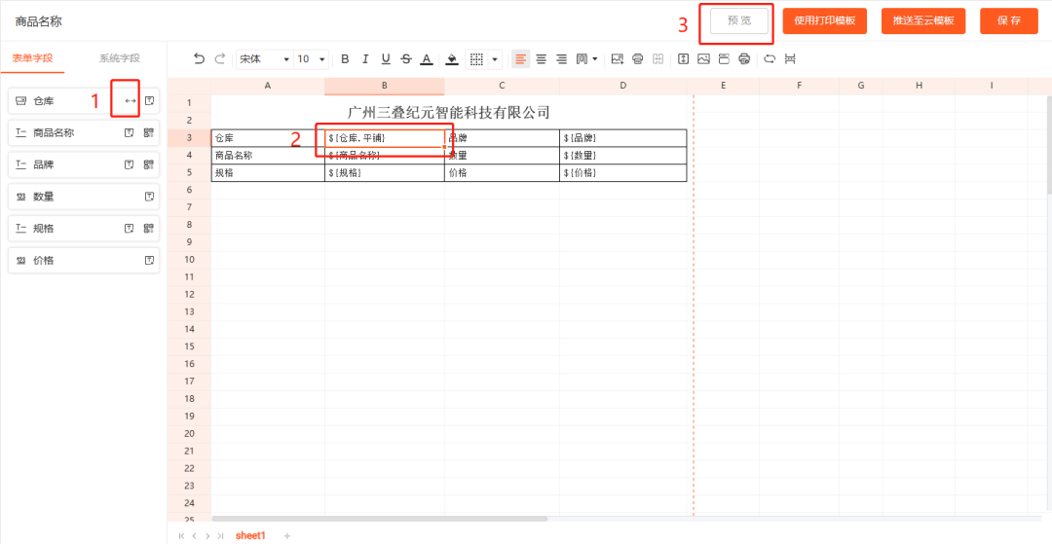The height and width of the screenshot is (544, 1052).
Task: Open the font size 10 dropdown
Action: 312,59
